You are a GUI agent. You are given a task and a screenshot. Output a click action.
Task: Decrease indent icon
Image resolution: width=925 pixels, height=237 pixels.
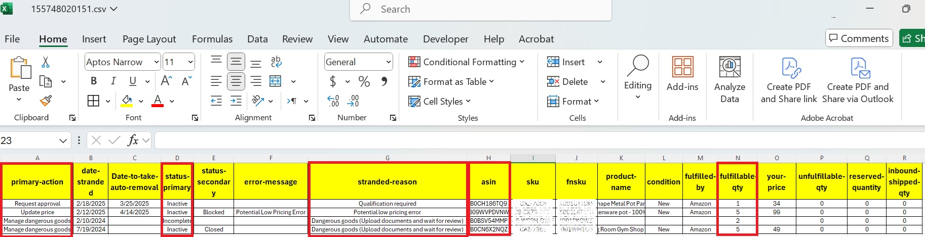click(x=216, y=101)
